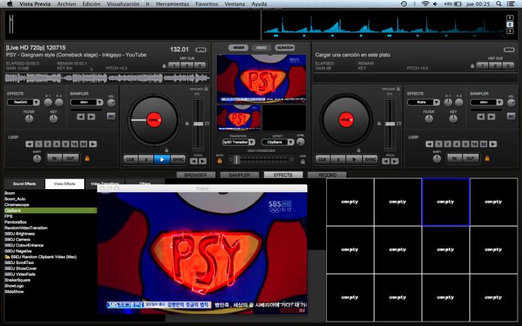This screenshot has height=326, width=522.
Task: Open the left deck sampler siren dropdown
Action: tap(87, 102)
